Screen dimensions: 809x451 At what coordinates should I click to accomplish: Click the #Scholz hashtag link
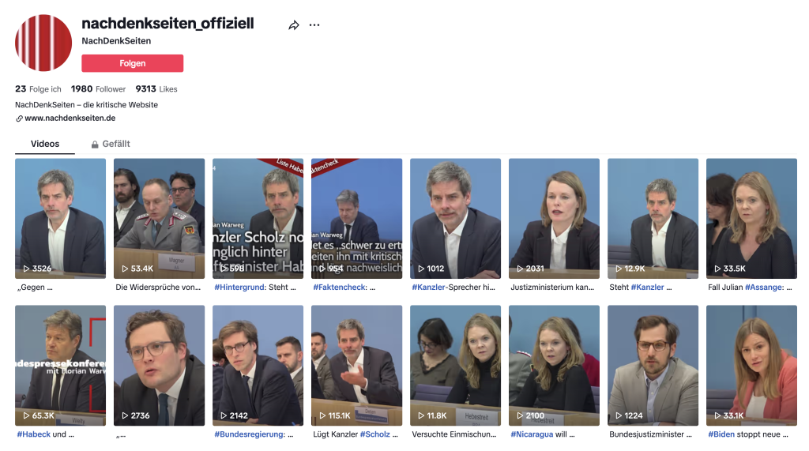(x=375, y=434)
